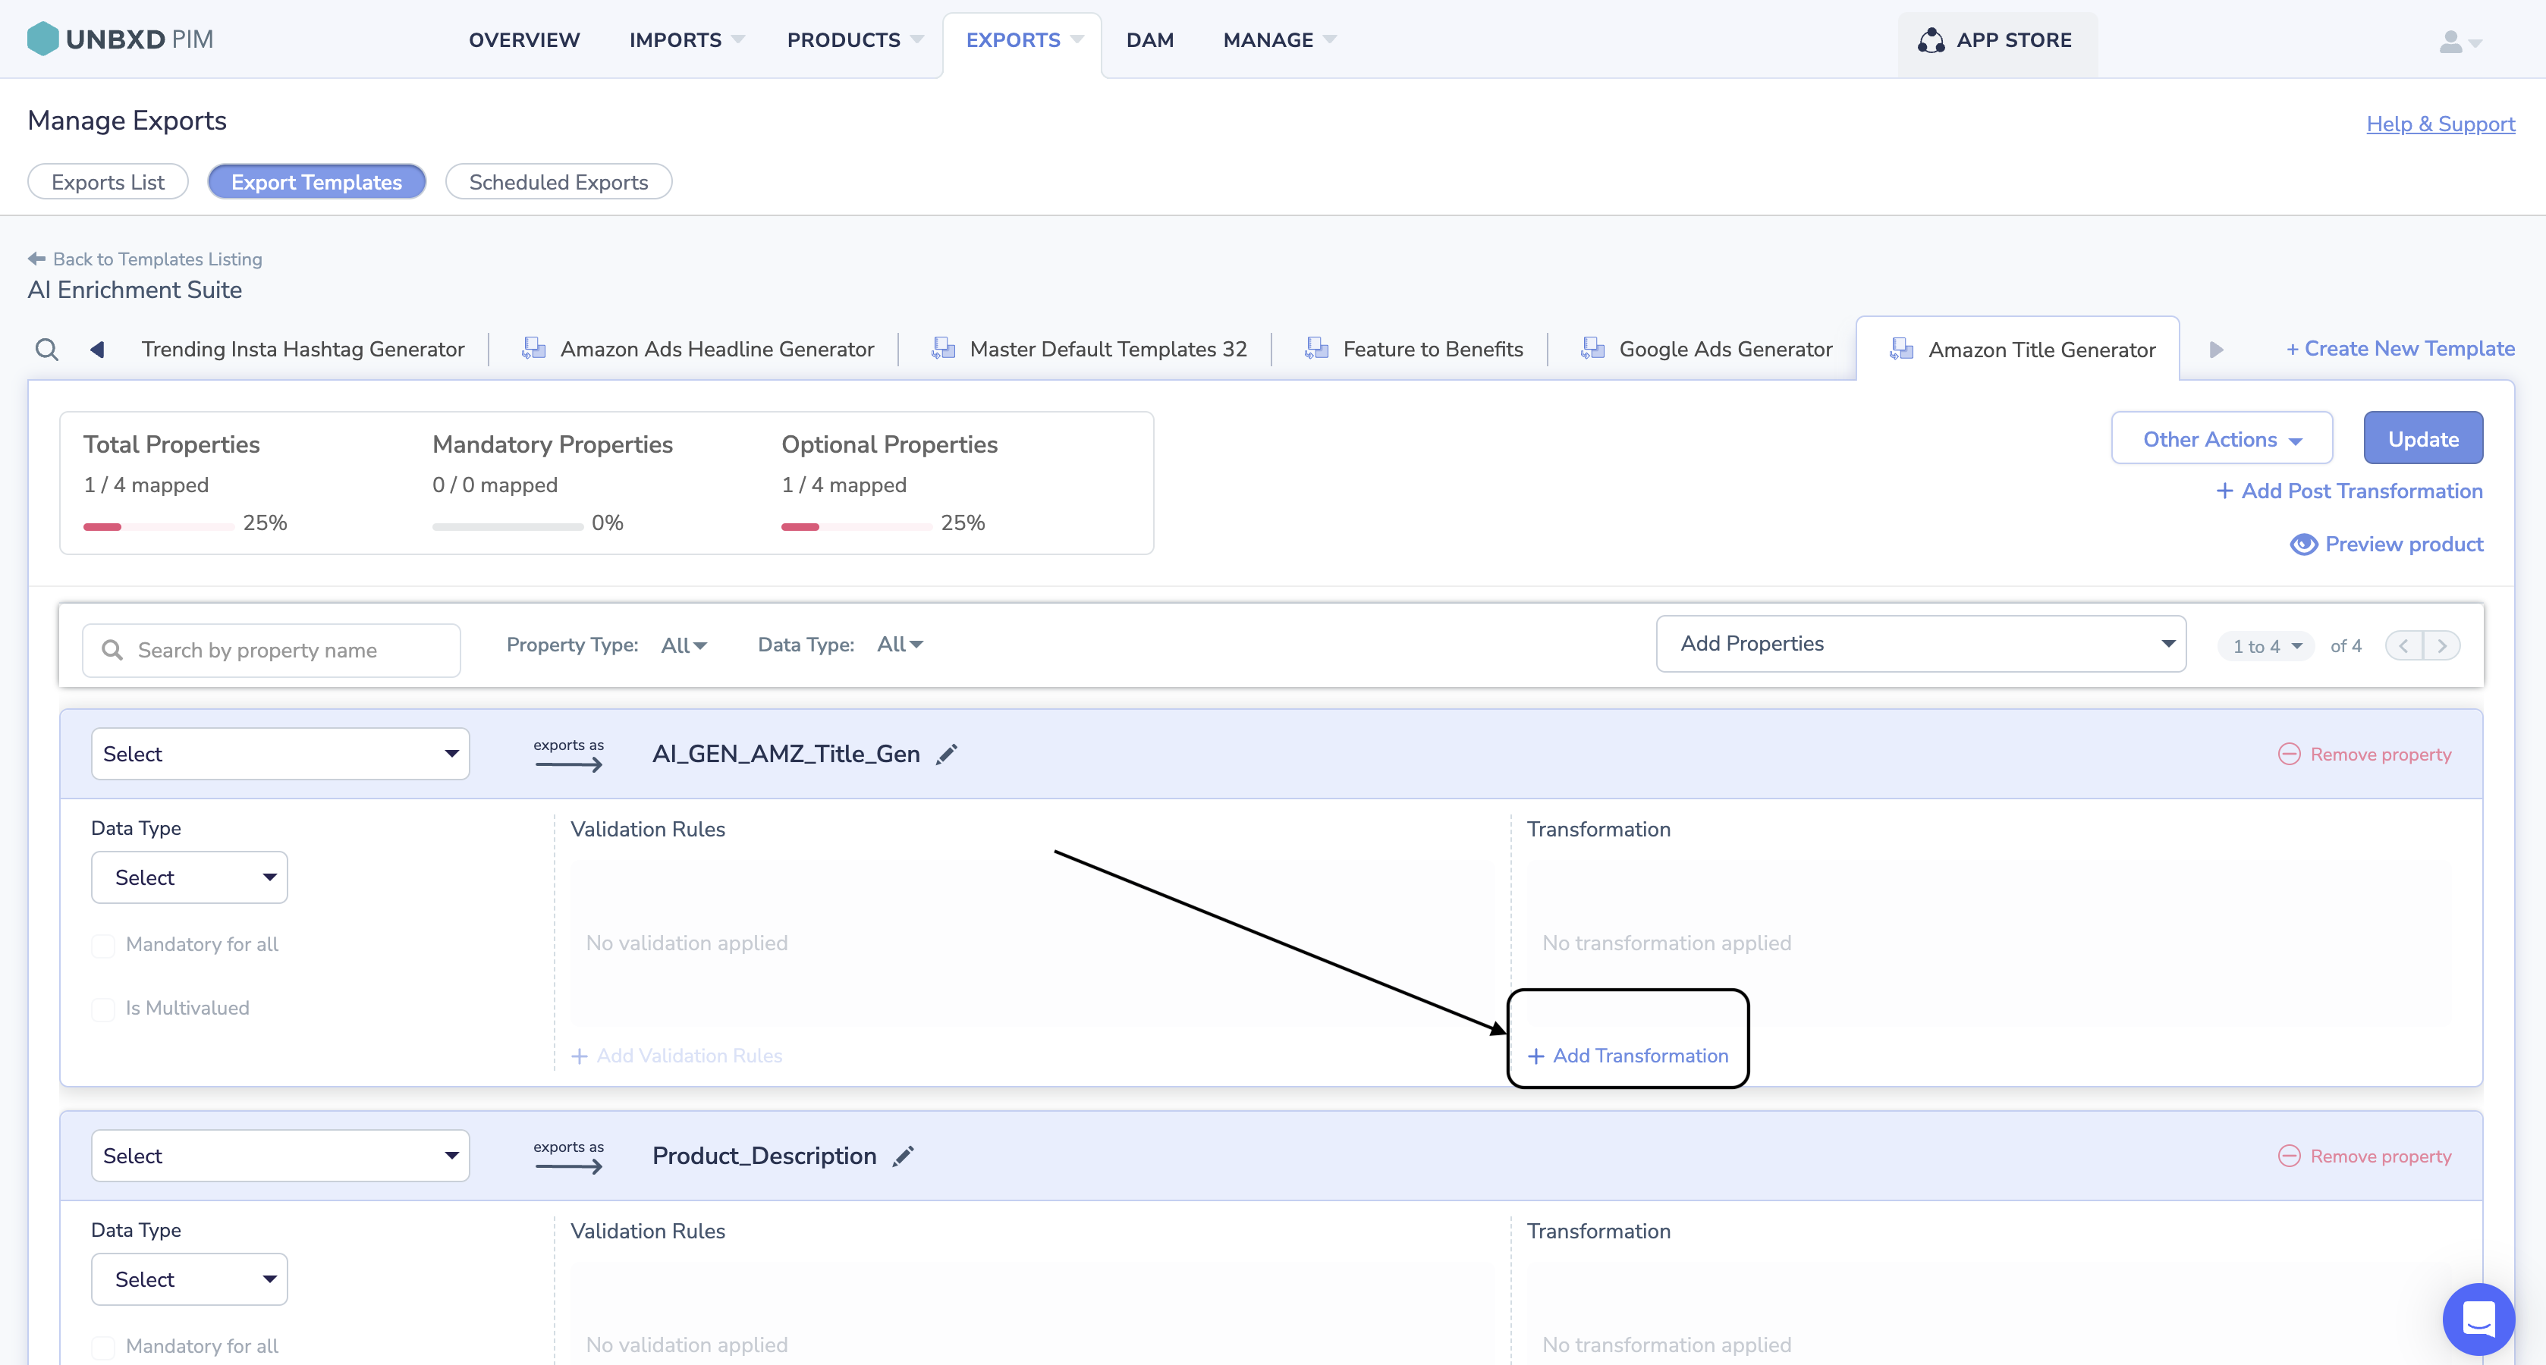
Task: Click the plus icon of Add Post Transformation
Action: 2225,491
